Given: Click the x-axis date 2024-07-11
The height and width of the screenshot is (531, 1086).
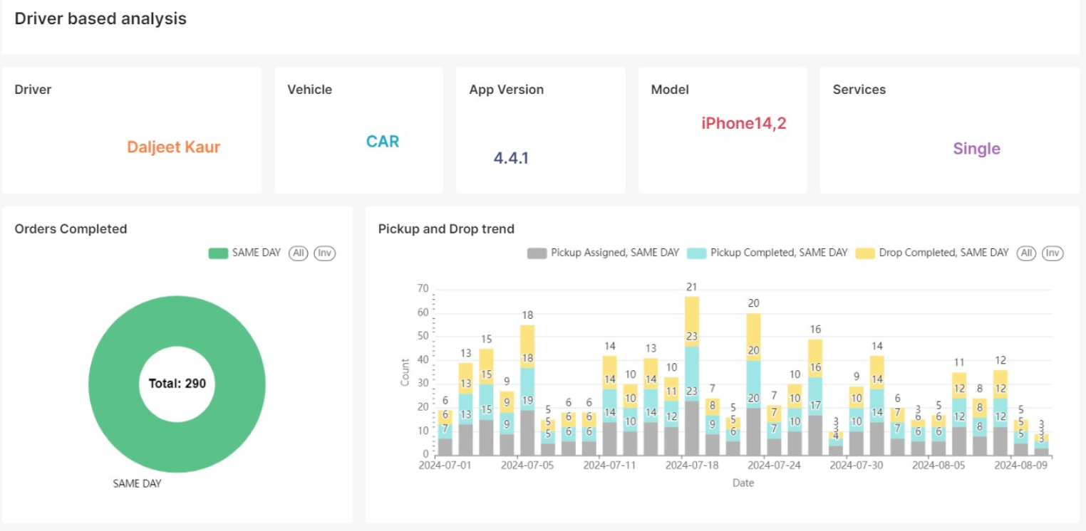Looking at the screenshot, I should pyautogui.click(x=609, y=465).
